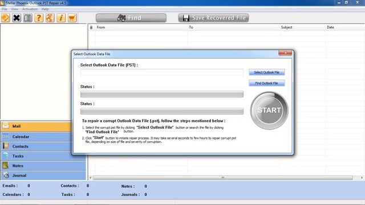Image resolution: width=365 pixels, height=205 pixels.
Task: Click the PST file path input field
Action: (162, 72)
